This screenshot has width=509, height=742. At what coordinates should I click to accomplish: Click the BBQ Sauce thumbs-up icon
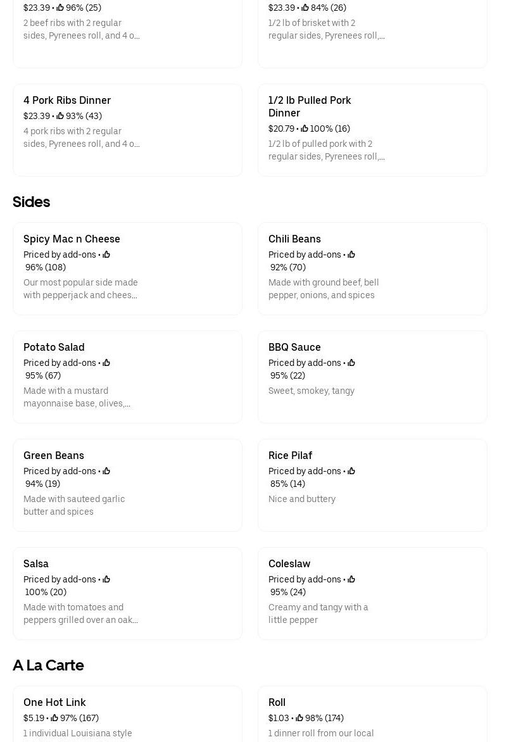[351, 363]
